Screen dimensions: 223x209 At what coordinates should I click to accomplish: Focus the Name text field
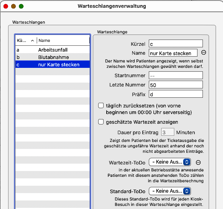point(173,53)
